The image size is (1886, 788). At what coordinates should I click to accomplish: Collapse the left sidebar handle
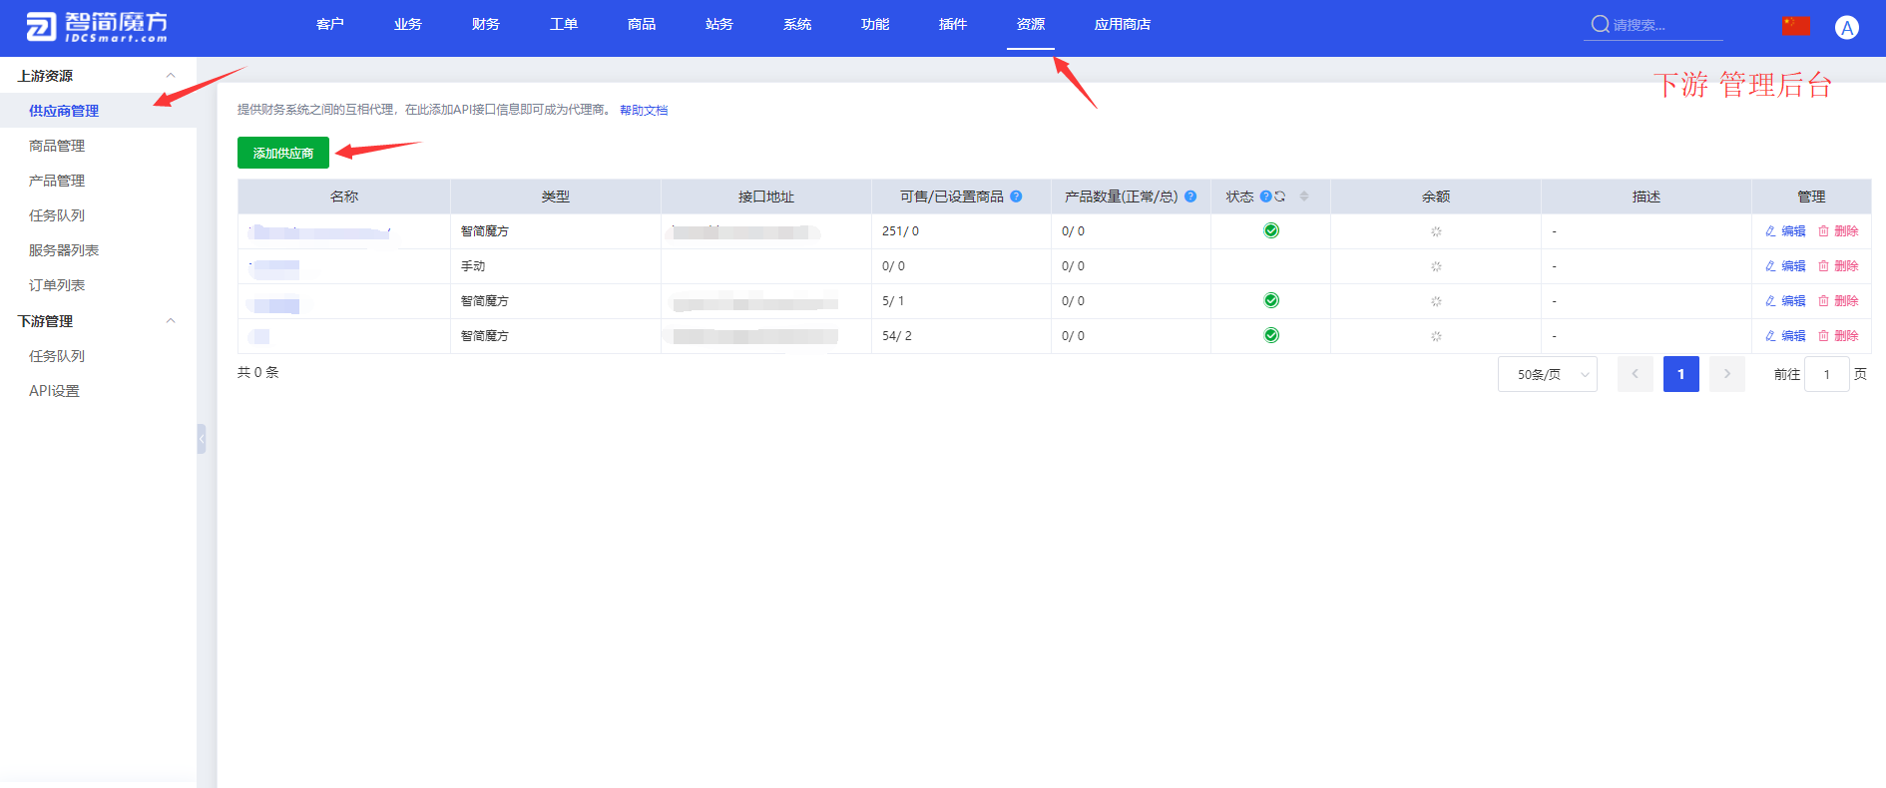click(x=202, y=439)
